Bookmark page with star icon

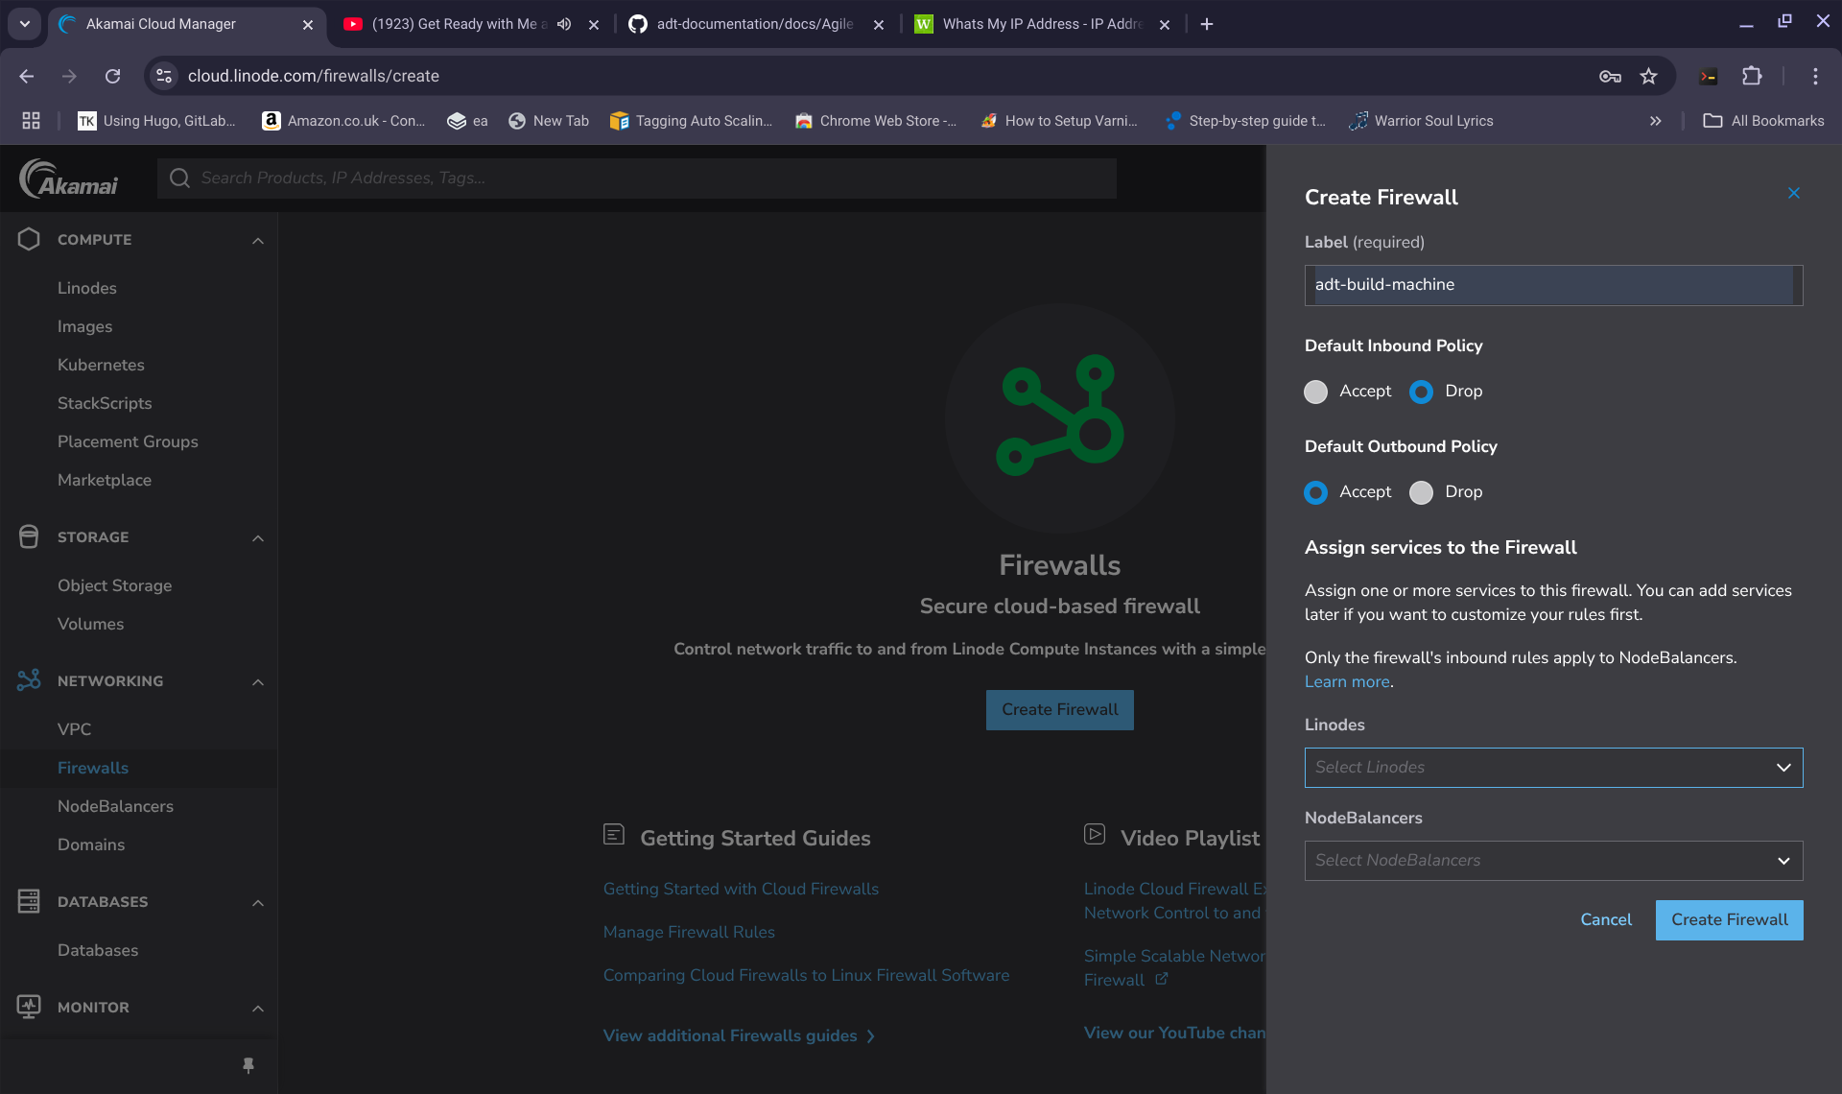[x=1648, y=77]
